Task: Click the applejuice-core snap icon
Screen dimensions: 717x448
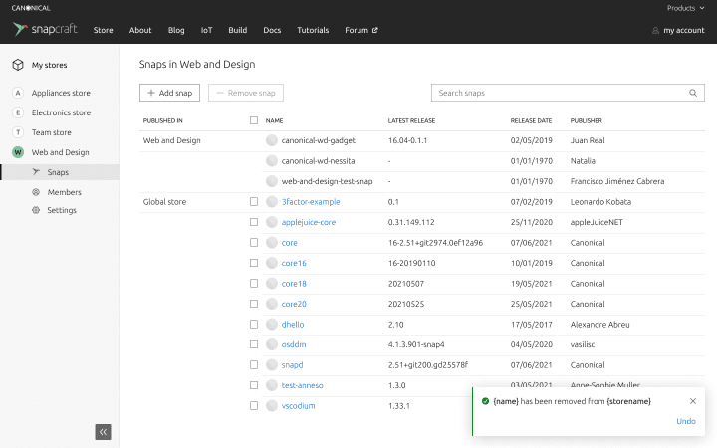Action: coord(272,222)
